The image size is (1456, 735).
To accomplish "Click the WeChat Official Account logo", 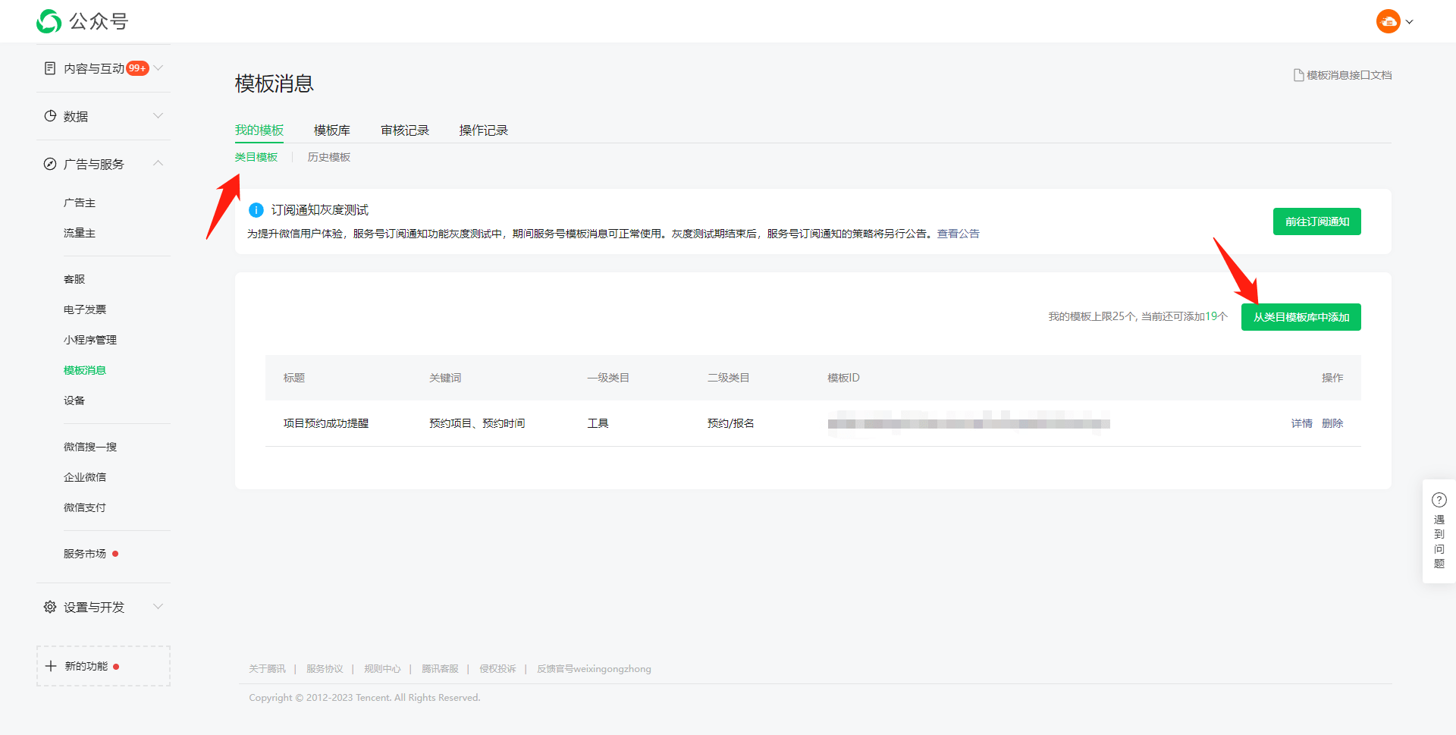I will [49, 21].
